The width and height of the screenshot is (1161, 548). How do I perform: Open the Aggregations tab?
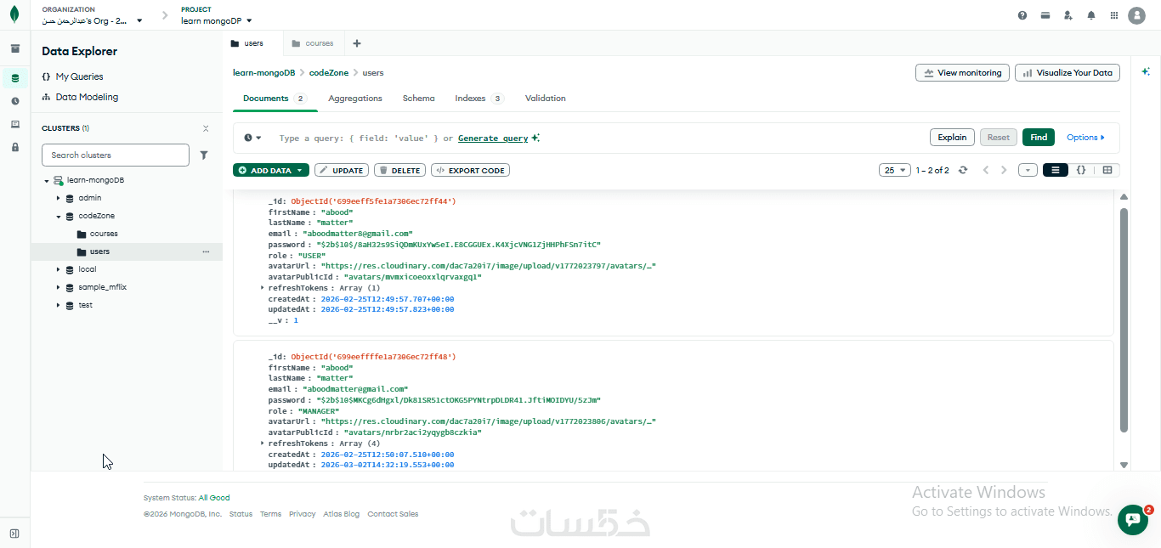click(x=355, y=99)
